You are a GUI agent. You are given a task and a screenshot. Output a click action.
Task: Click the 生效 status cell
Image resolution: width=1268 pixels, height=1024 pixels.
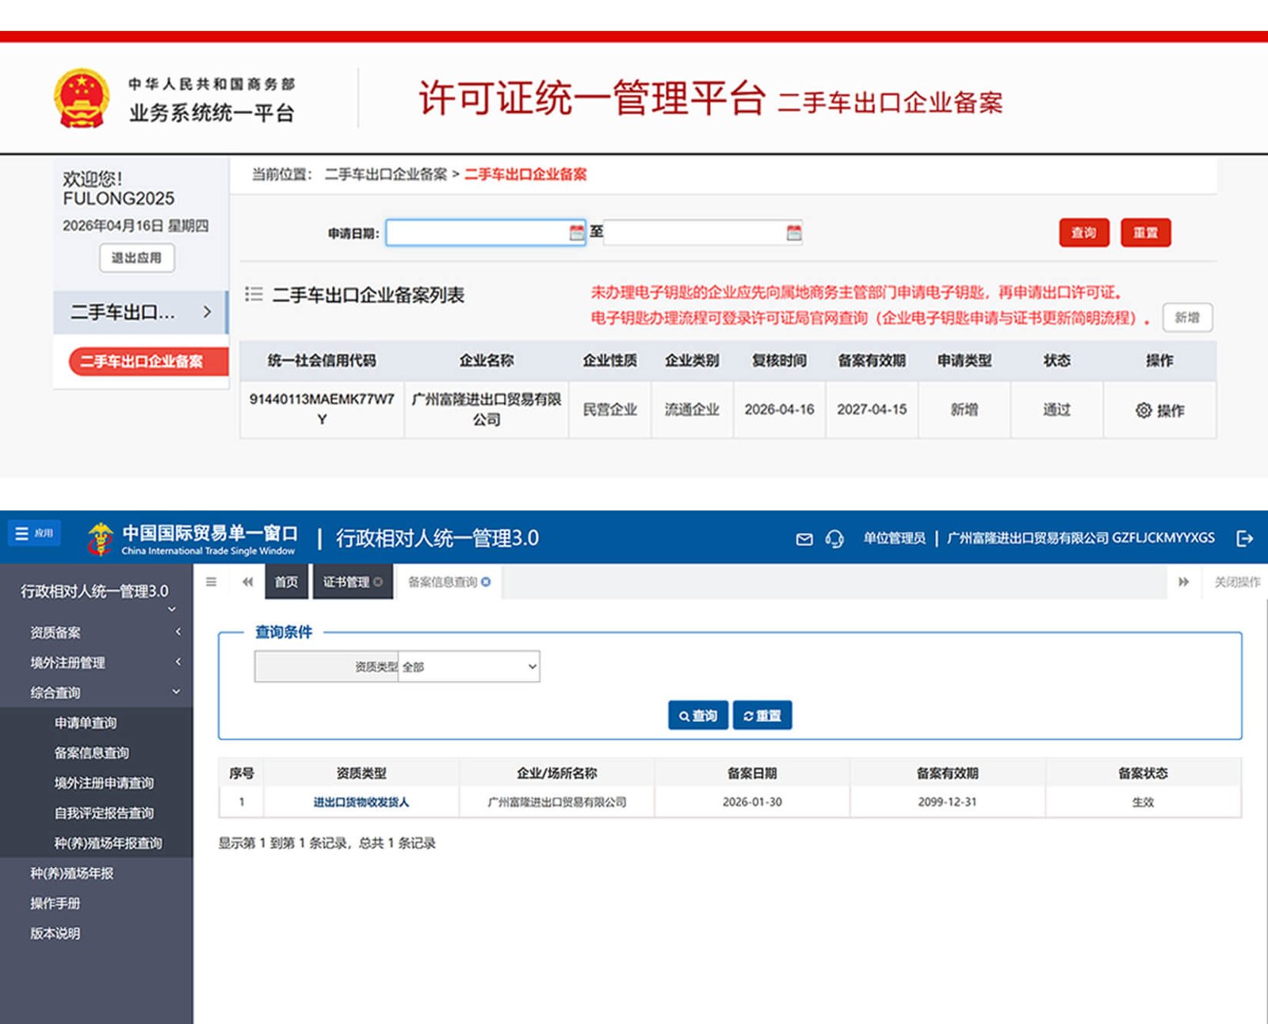coord(1143,802)
